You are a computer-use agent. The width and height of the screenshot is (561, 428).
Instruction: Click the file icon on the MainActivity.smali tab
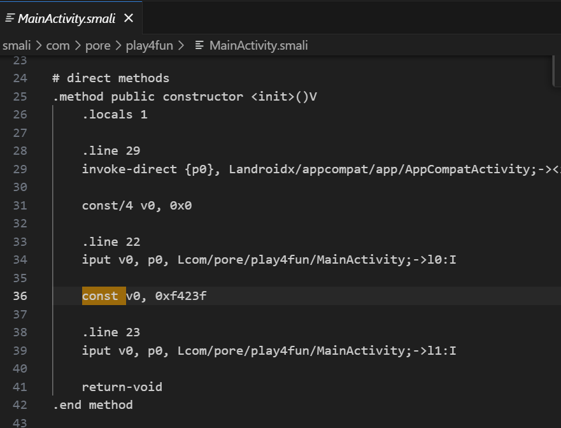(9, 18)
